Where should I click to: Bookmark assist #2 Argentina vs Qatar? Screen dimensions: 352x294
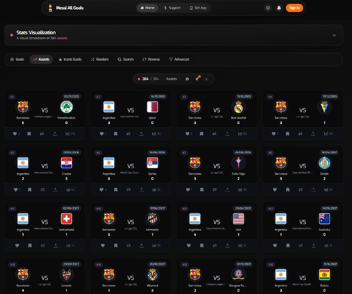[x=115, y=134]
